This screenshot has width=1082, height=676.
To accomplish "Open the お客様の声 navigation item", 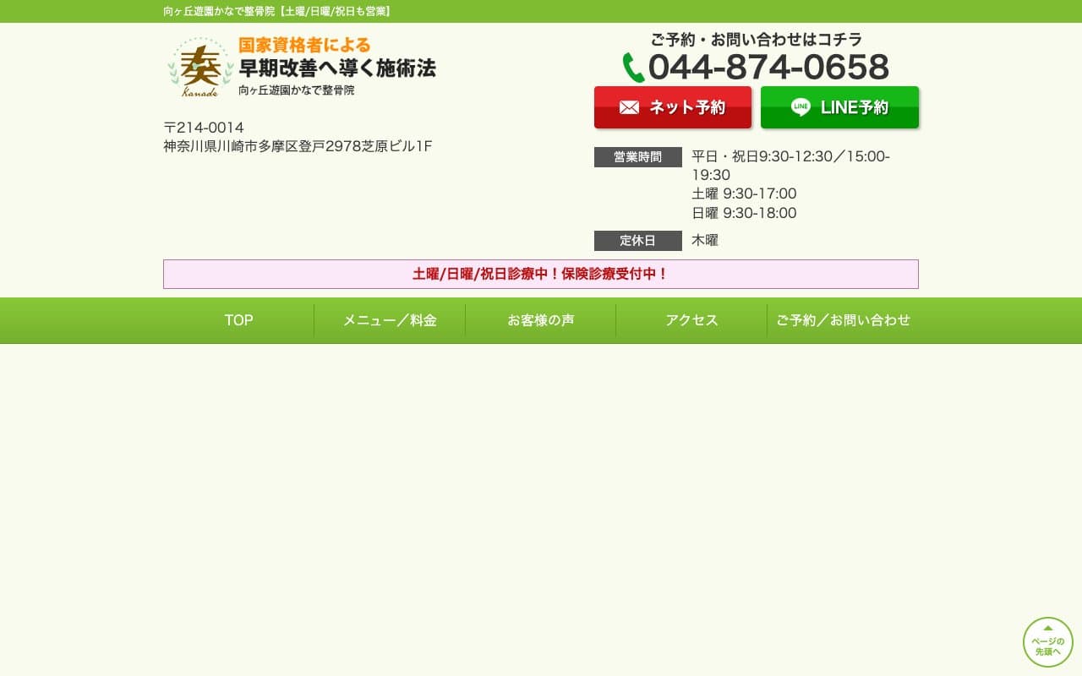I will pos(540,320).
